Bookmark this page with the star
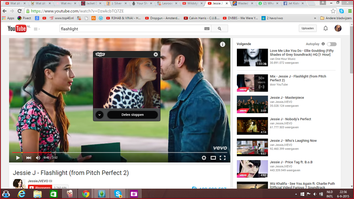Image resolution: width=354 pixels, height=199 pixels. [x=333, y=11]
